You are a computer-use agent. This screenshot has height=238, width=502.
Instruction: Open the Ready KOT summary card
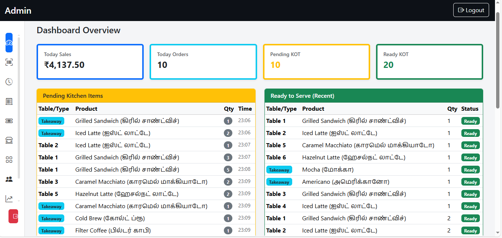coord(429,62)
